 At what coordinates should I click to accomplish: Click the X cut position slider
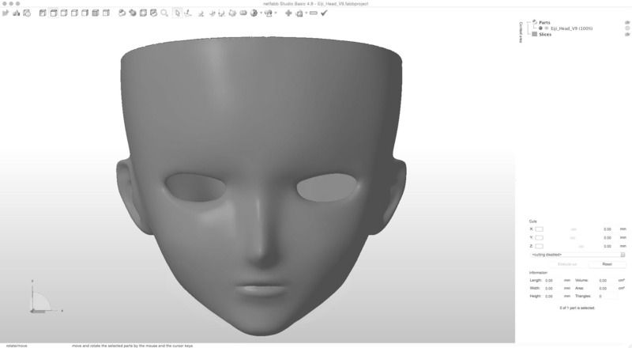pyautogui.click(x=574, y=229)
